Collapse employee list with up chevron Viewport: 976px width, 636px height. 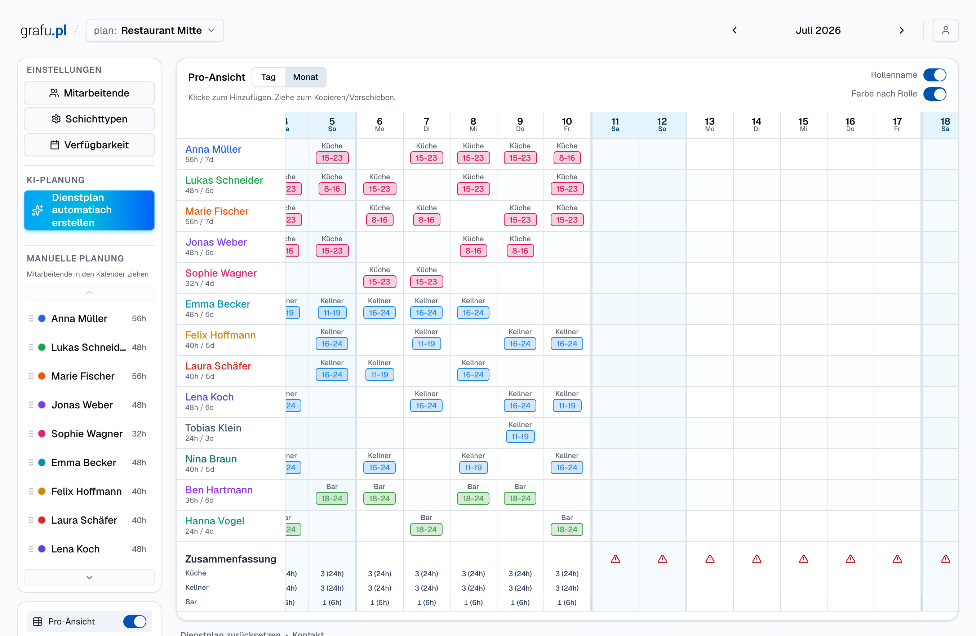tap(89, 292)
